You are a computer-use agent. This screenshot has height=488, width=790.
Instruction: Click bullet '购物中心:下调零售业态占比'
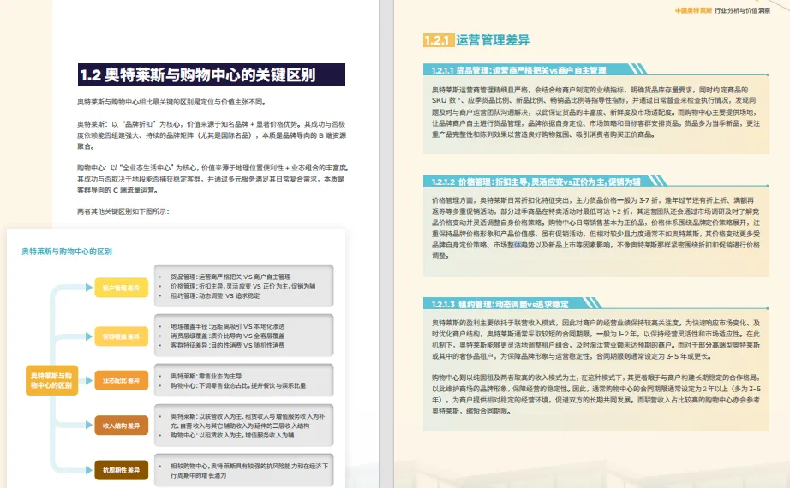pyautogui.click(x=238, y=386)
